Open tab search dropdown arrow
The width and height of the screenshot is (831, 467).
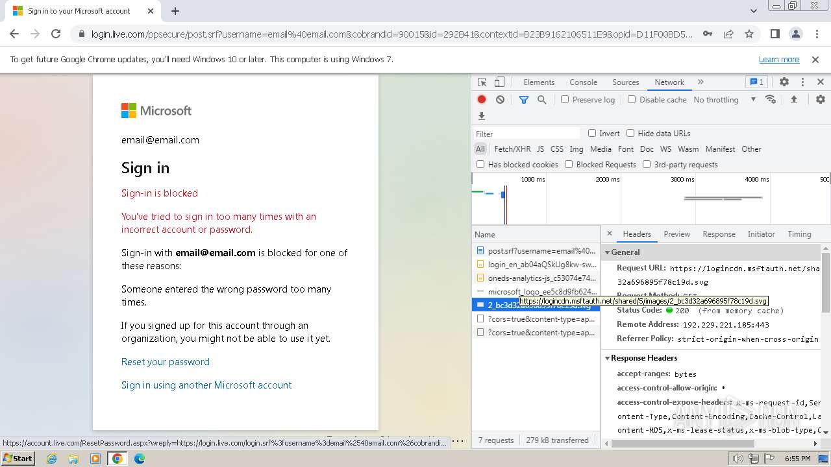(x=754, y=11)
